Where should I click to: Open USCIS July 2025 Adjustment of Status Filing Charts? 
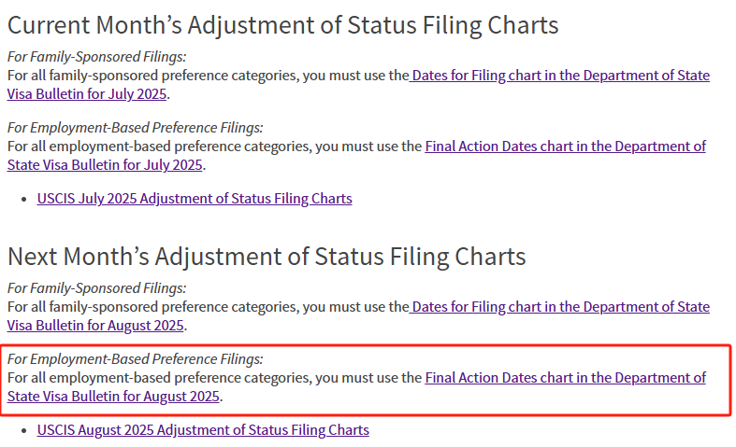[195, 198]
